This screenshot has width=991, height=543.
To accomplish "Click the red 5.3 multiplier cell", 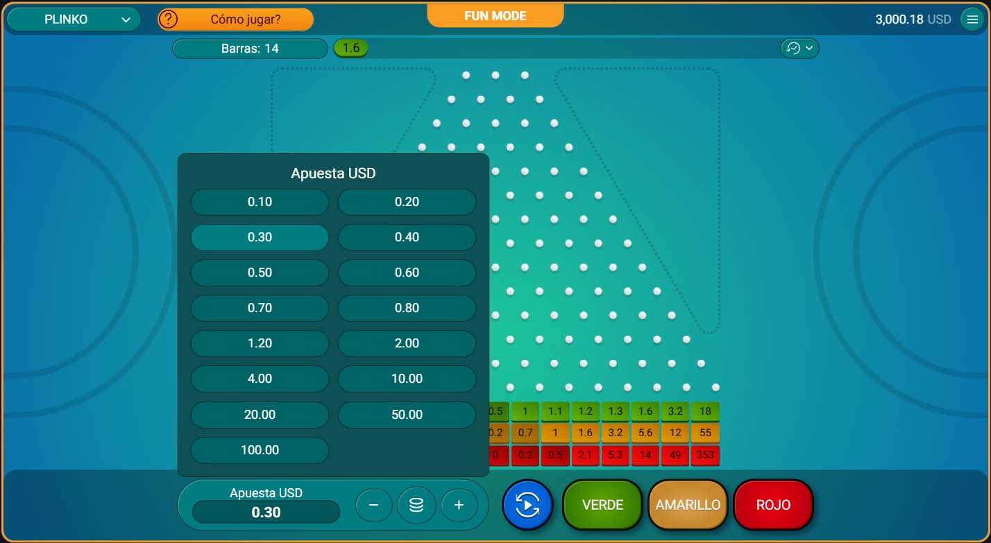I will click(616, 455).
